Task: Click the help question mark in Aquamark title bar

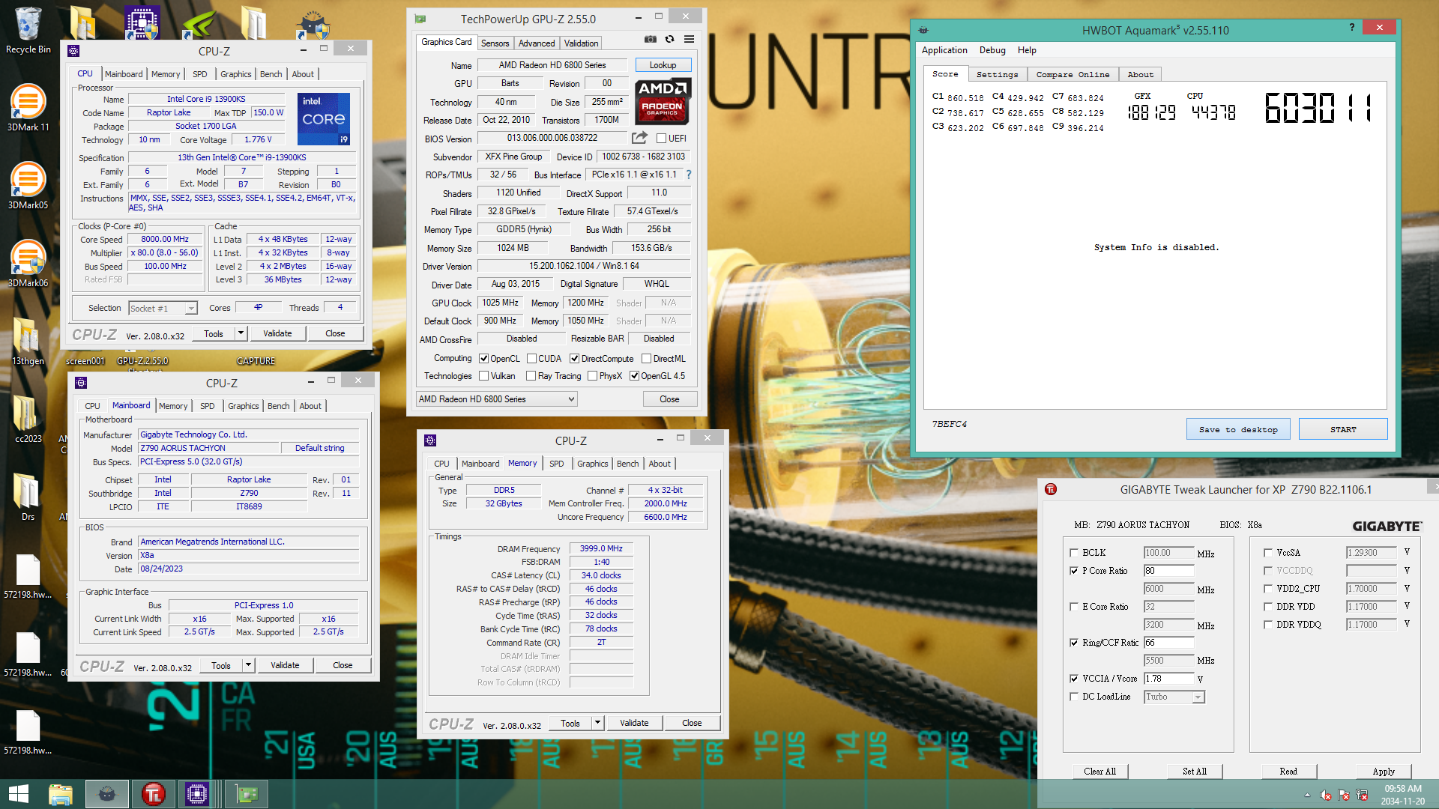Action: point(1352,28)
